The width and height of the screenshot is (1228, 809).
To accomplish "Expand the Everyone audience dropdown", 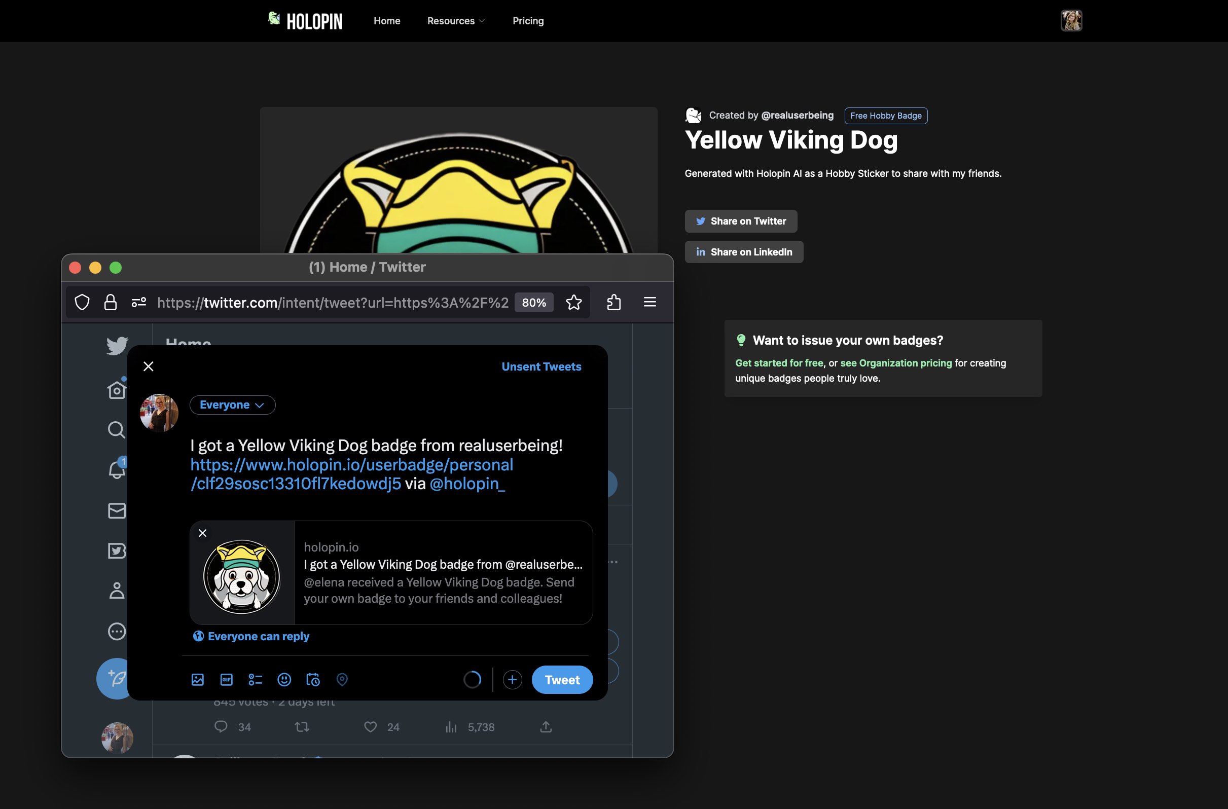I will point(231,404).
